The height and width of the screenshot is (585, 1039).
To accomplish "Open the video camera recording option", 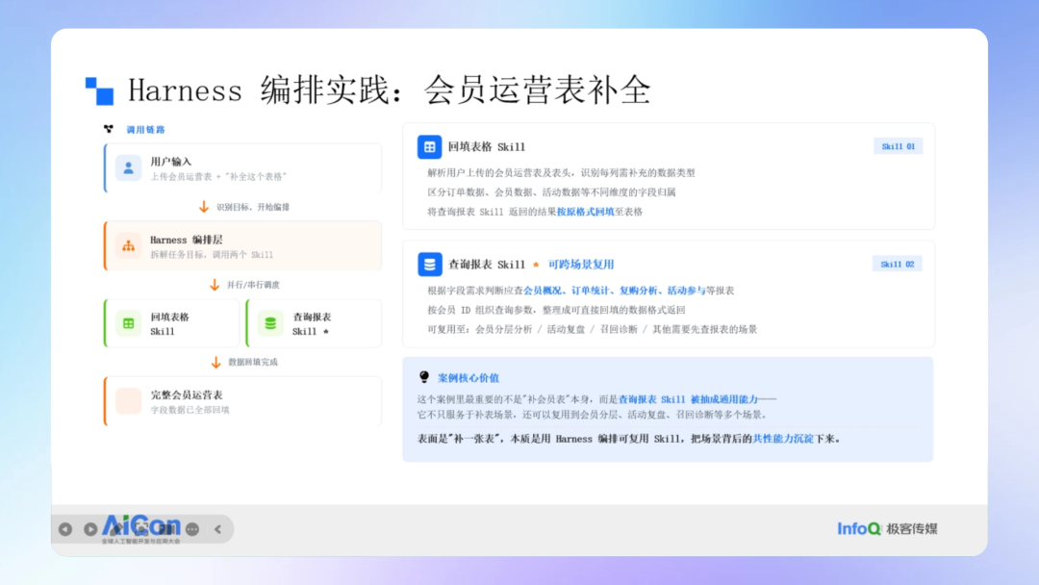I will pos(166,528).
